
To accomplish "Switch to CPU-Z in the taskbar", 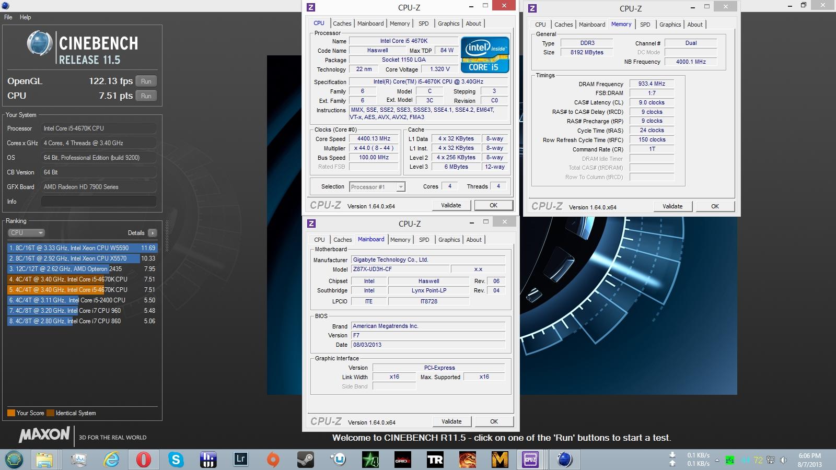I will tap(531, 460).
